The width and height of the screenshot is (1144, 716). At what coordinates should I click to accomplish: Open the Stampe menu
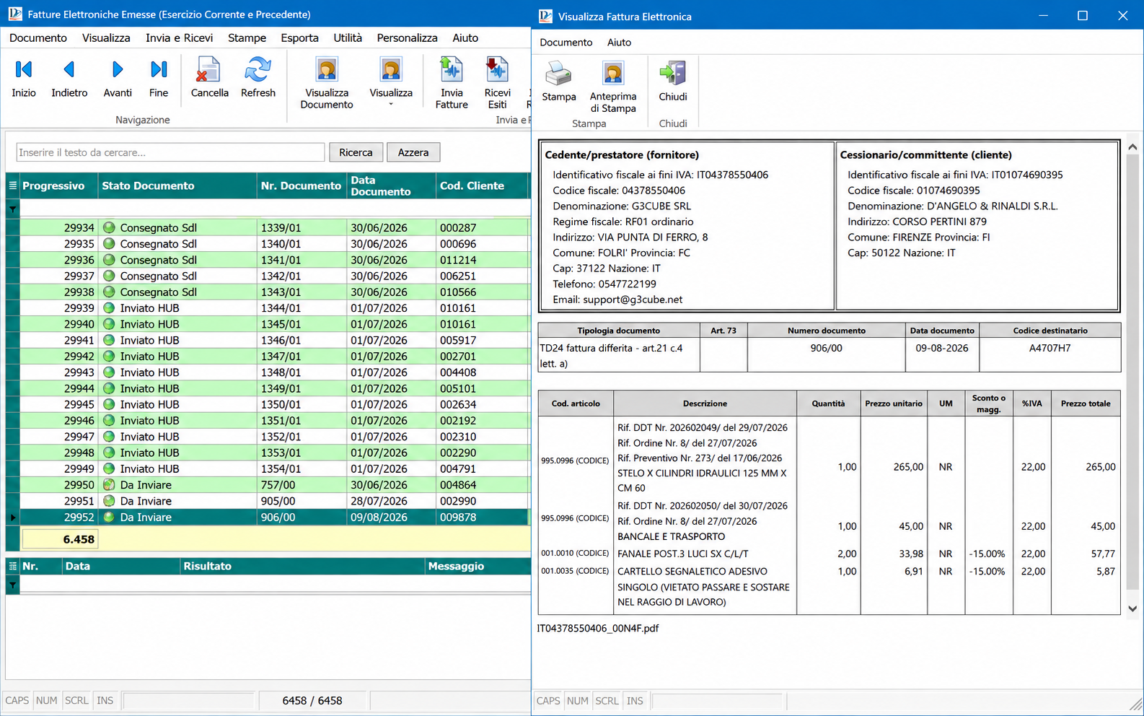click(x=247, y=38)
